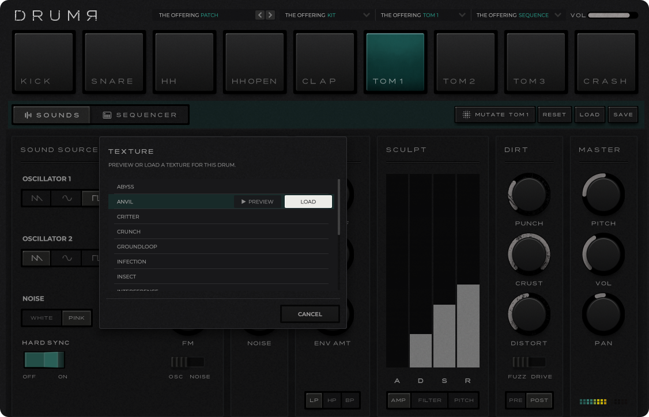Toggle the OSC/Noise FM source switch

[x=187, y=362]
